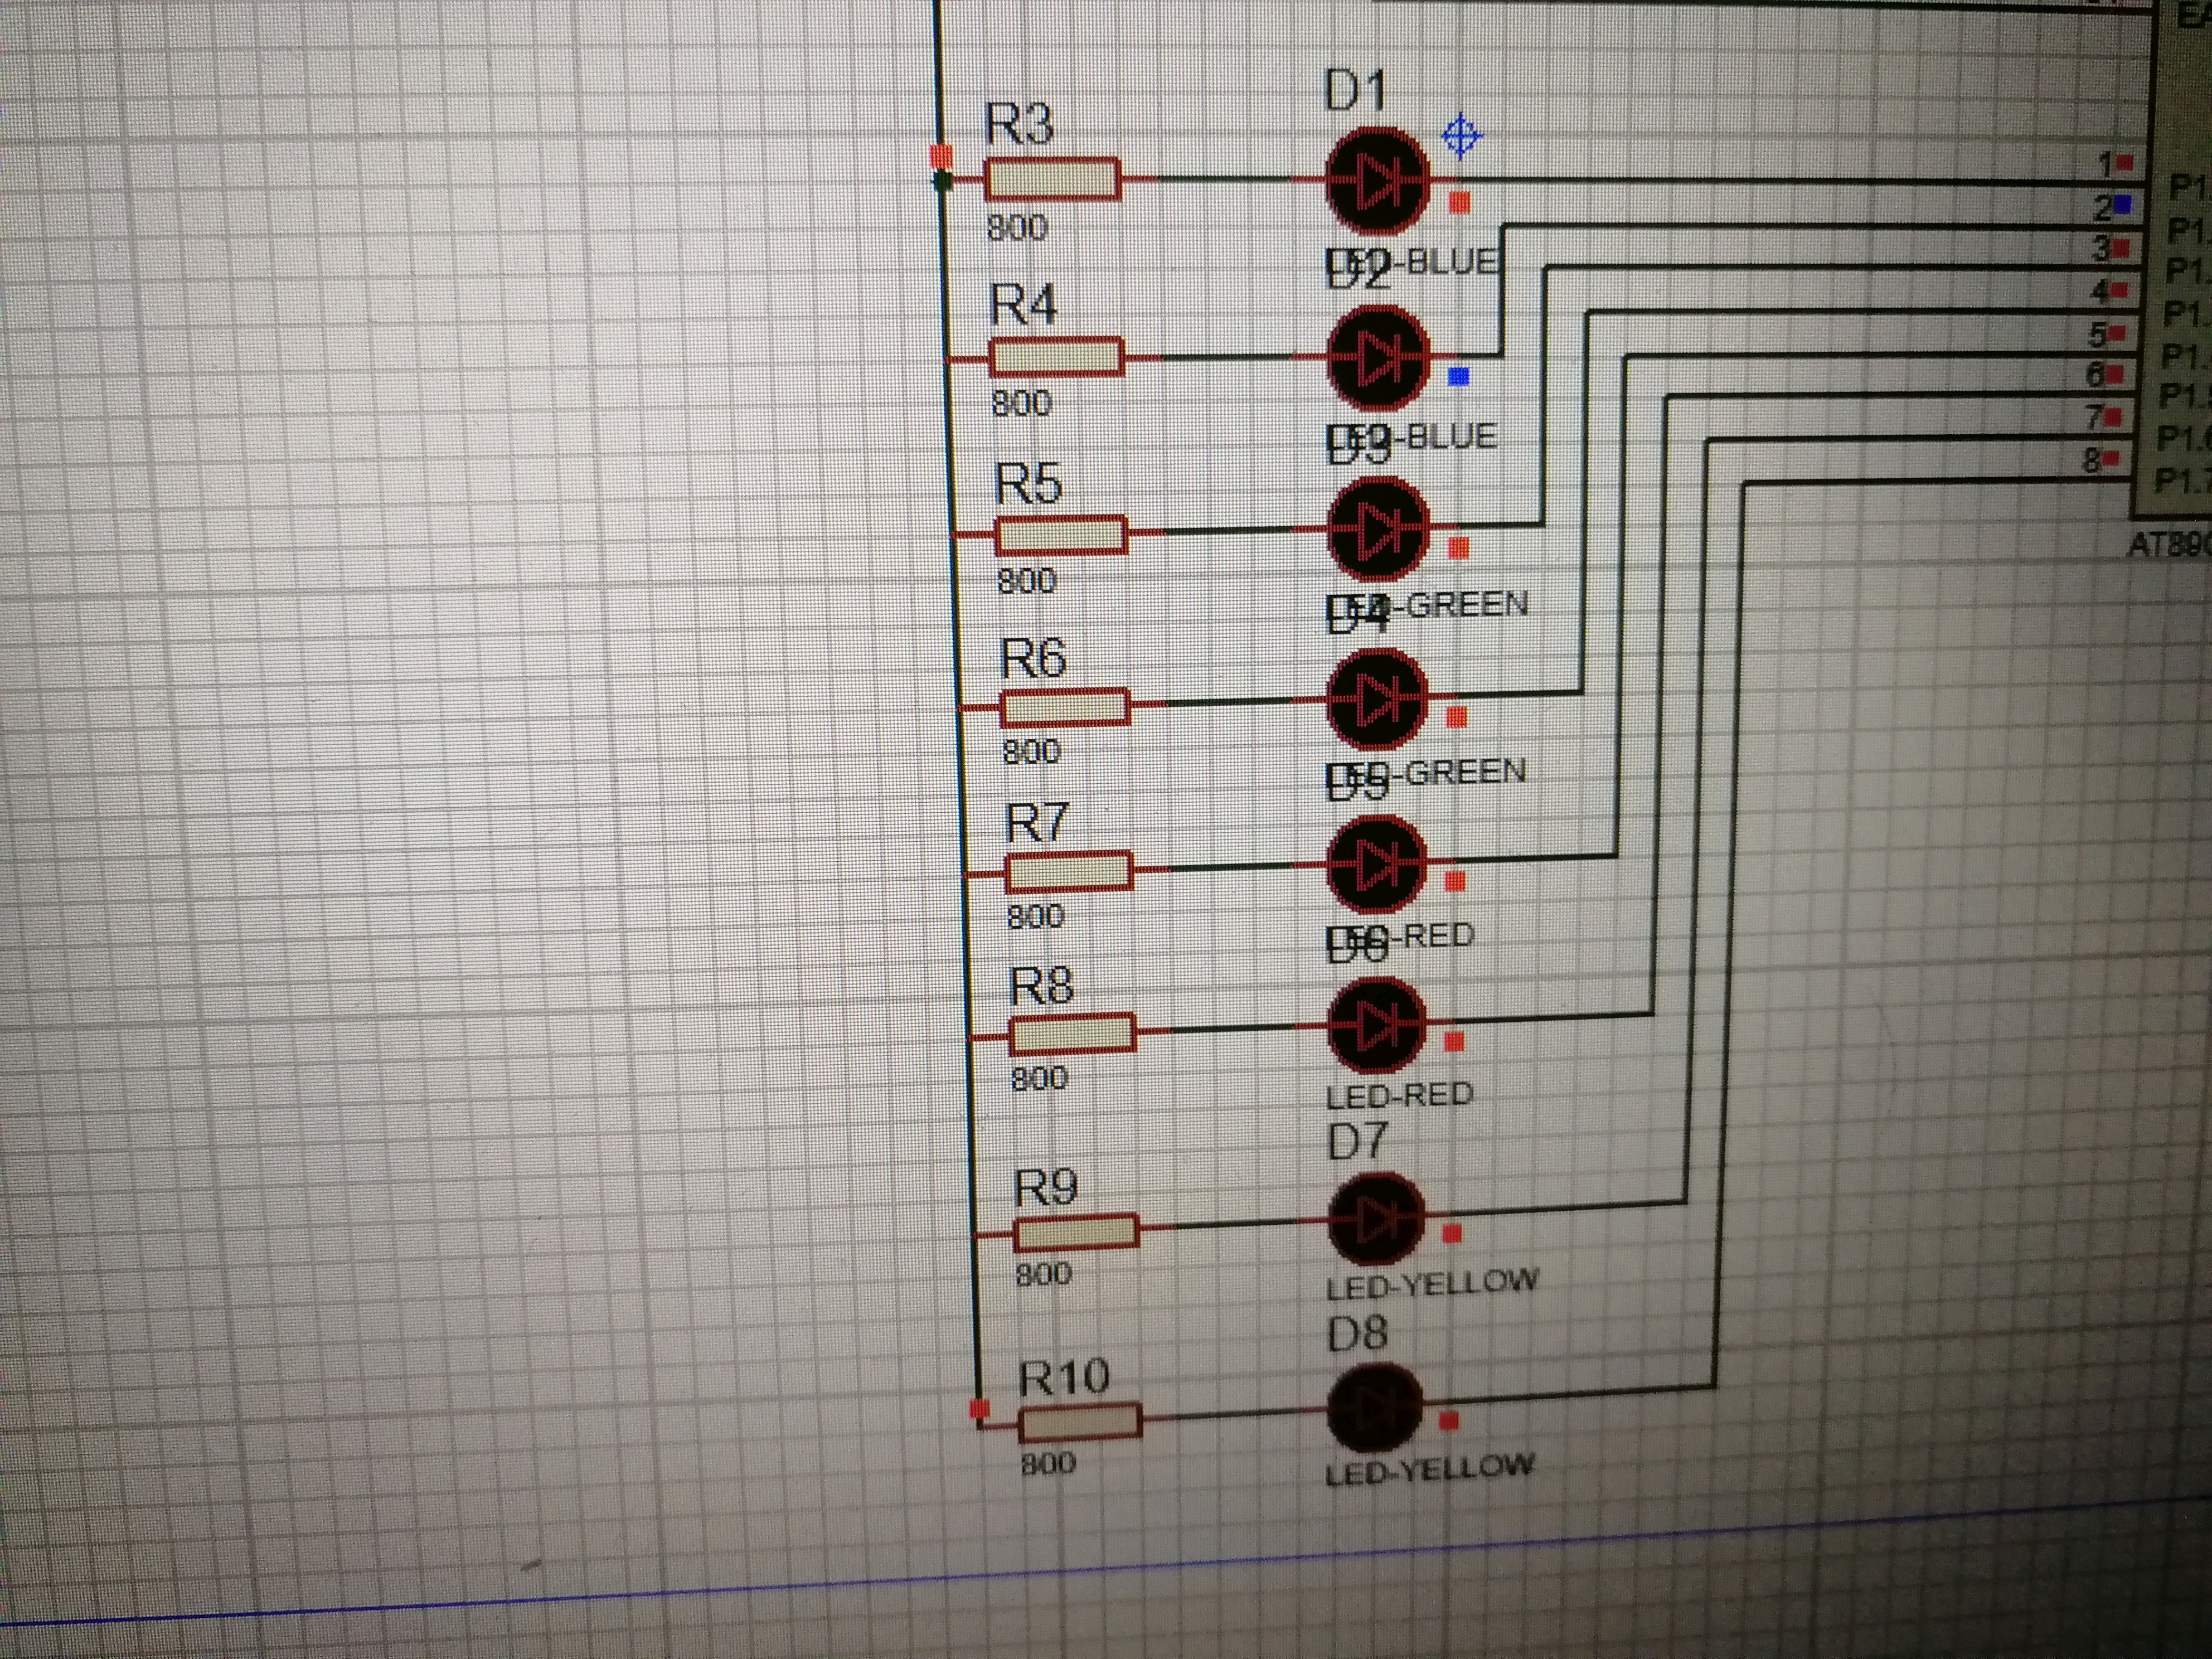Click the D2 LED-BLUE diode
The image size is (2212, 1659).
coord(1378,357)
